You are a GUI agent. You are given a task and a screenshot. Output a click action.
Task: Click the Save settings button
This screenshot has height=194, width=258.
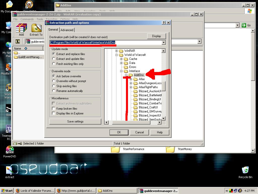pos(75,122)
